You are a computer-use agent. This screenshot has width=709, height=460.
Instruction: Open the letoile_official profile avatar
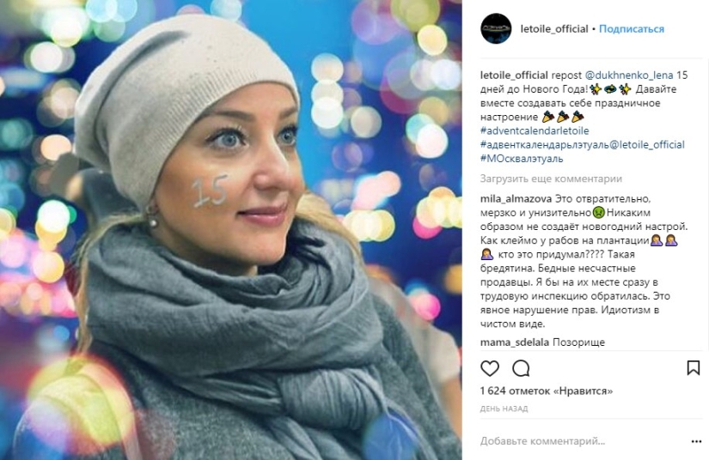coord(496,28)
